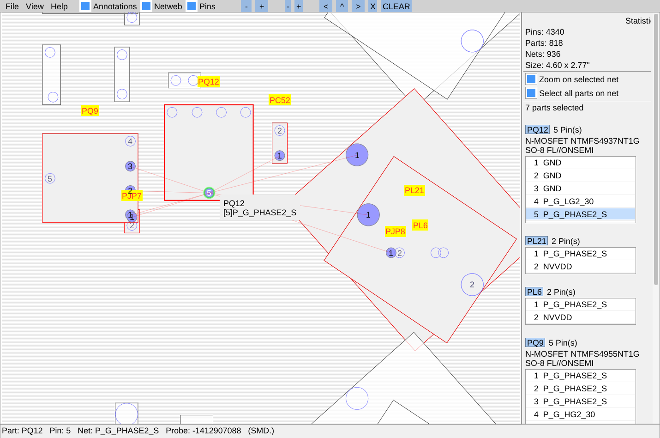Open the Help menu

[x=59, y=6]
